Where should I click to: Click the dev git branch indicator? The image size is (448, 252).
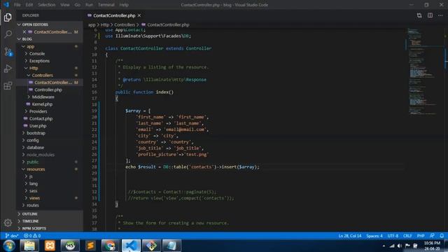(x=12, y=236)
